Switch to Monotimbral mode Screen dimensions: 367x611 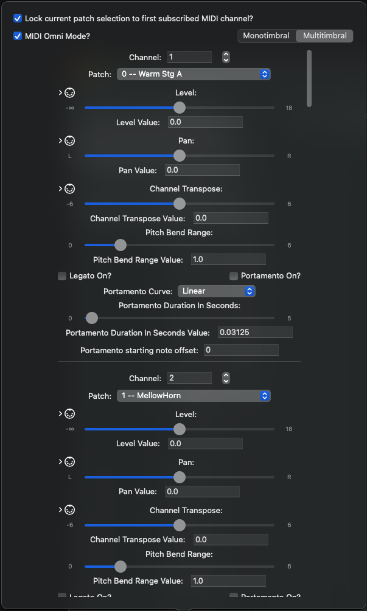point(267,36)
